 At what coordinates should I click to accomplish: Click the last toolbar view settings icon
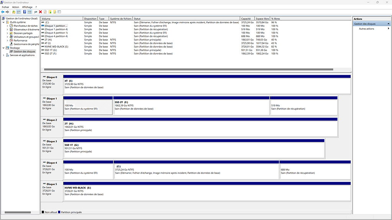[x=59, y=12]
